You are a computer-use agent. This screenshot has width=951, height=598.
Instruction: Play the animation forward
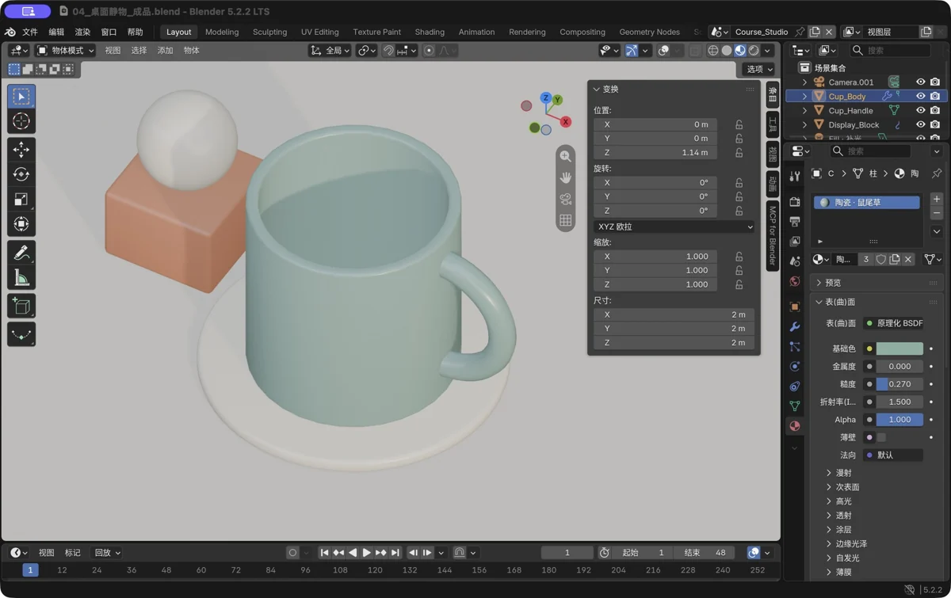[x=366, y=553]
